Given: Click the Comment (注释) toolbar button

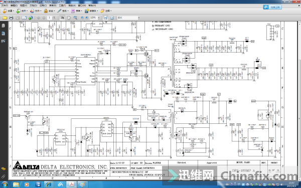Looking at the screenshot, I should (106, 11).
